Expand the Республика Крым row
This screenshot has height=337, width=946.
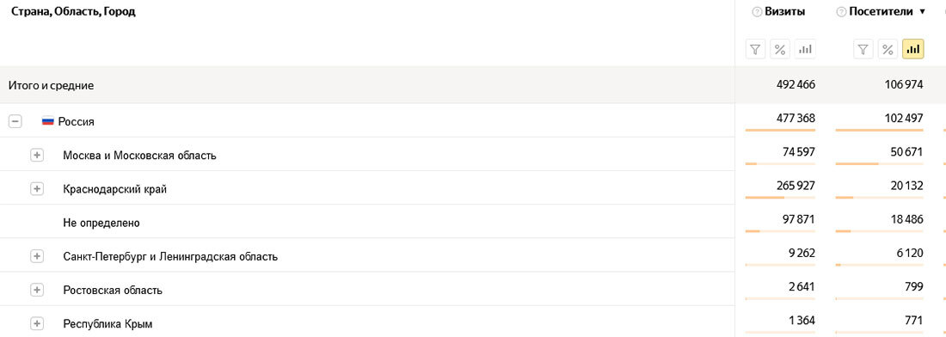(x=37, y=324)
